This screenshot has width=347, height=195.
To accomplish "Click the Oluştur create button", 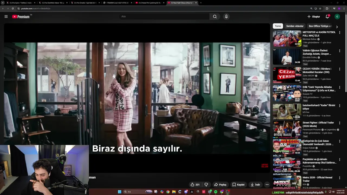I will click(314, 17).
